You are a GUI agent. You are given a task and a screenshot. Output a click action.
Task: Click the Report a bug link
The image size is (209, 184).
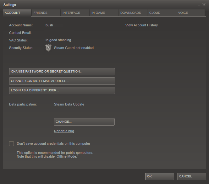tap(64, 131)
